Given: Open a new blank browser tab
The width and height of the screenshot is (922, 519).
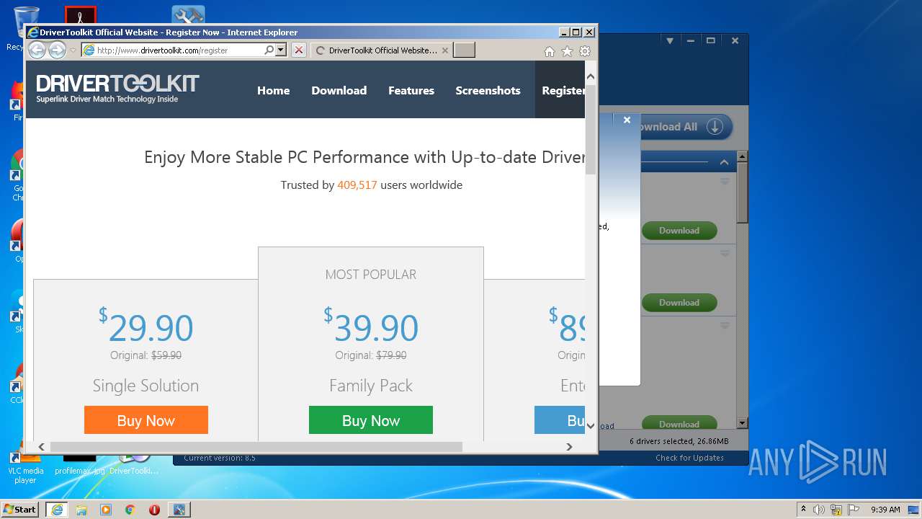Looking at the screenshot, I should point(465,50).
